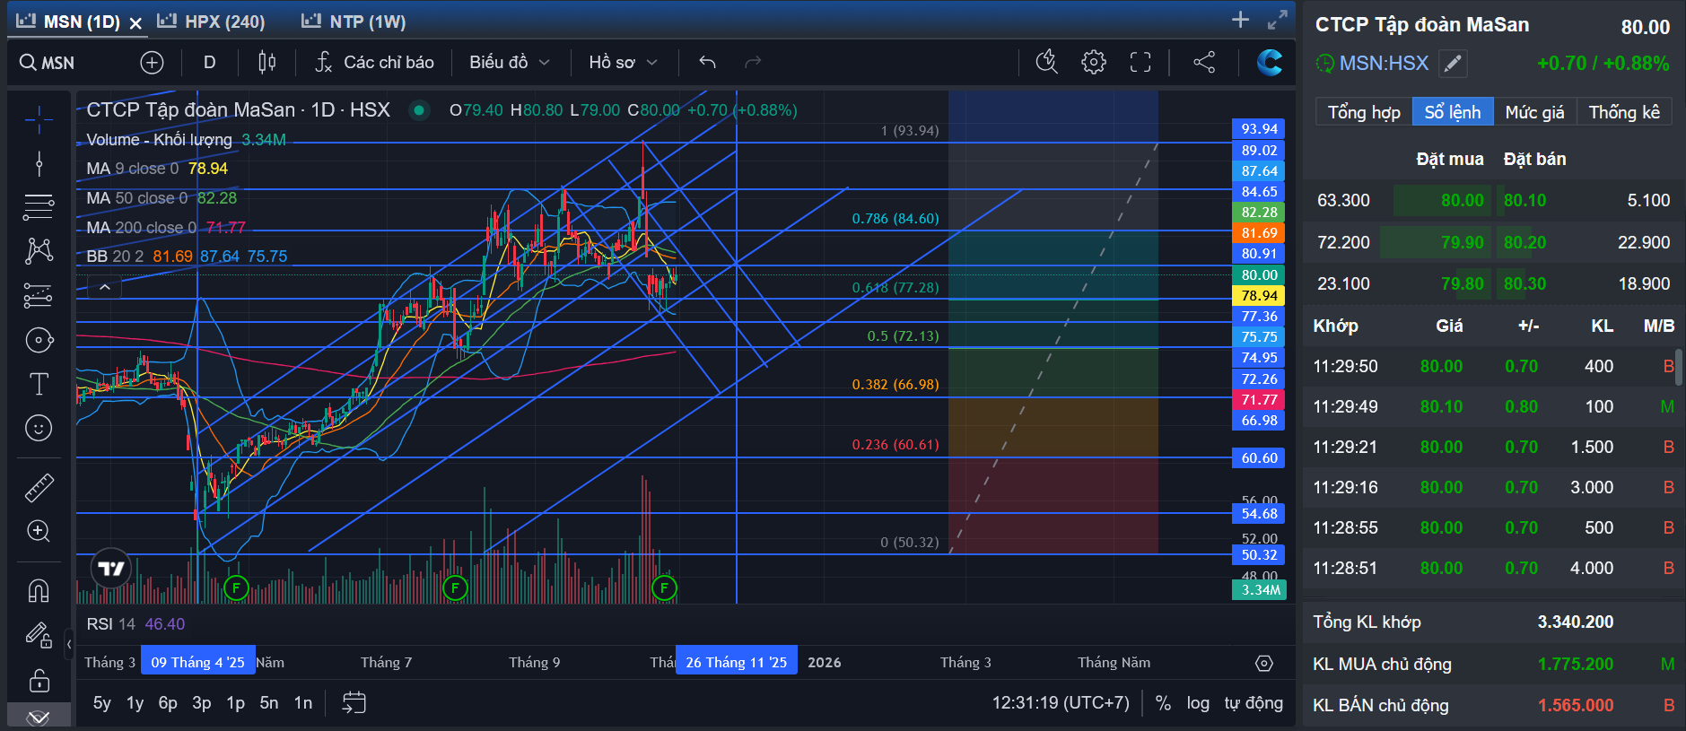Open time axis settings gear icon

[x=1263, y=663]
